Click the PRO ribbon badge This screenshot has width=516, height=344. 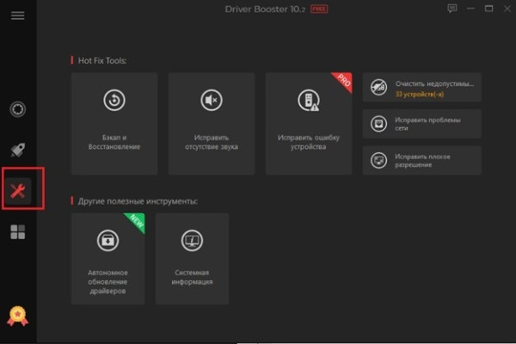pos(343,82)
